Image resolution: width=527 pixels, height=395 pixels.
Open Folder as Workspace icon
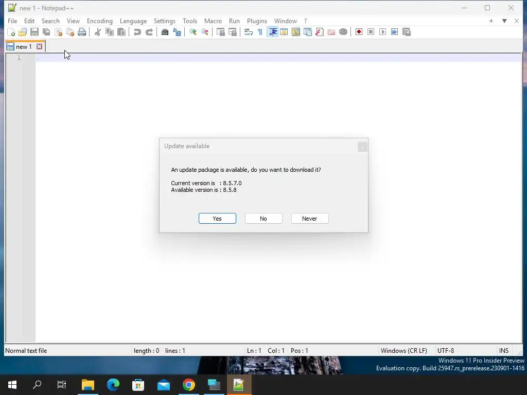click(x=331, y=32)
